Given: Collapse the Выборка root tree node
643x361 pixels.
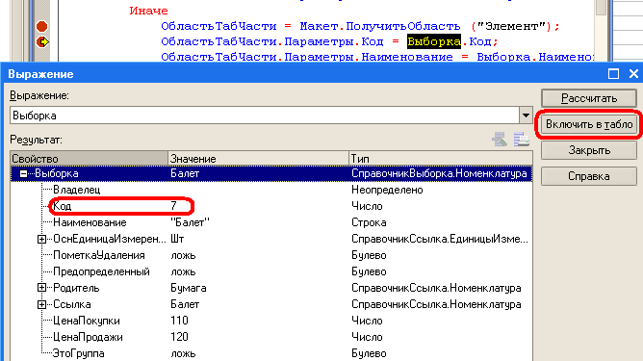Looking at the screenshot, I should tap(23, 173).
